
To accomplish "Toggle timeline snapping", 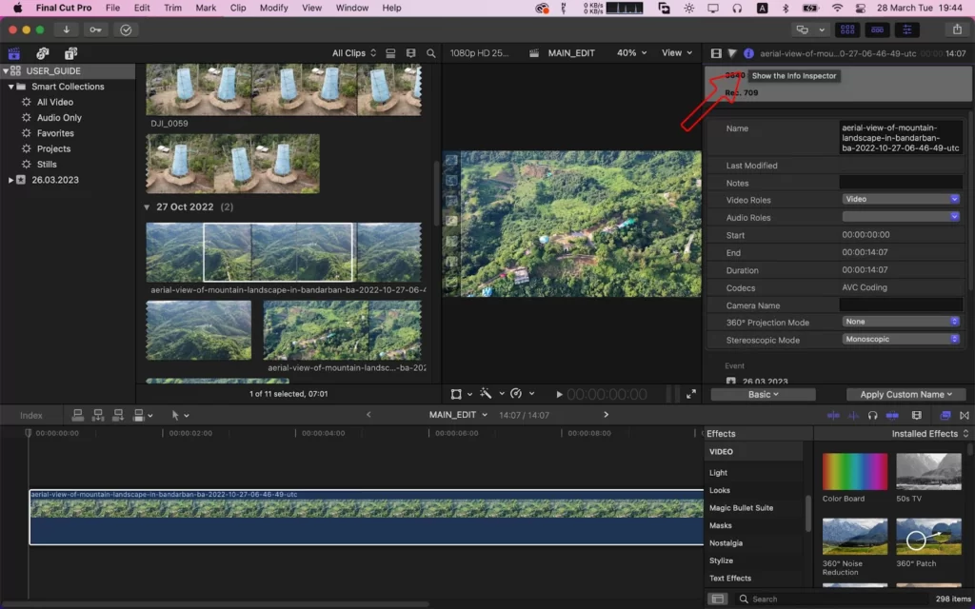I will tap(892, 415).
